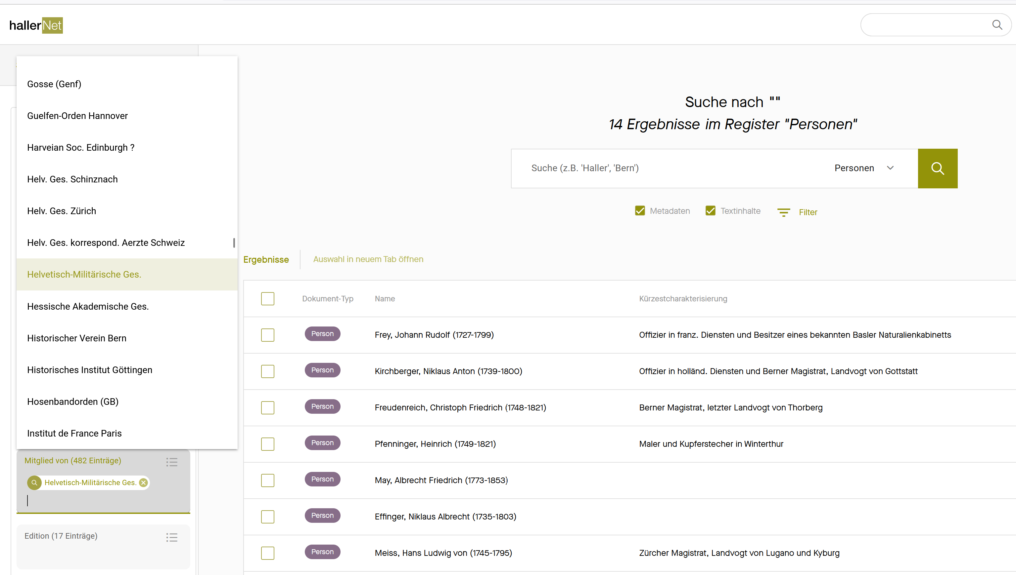Open the Filter options icon
1016x575 pixels.
click(x=783, y=212)
